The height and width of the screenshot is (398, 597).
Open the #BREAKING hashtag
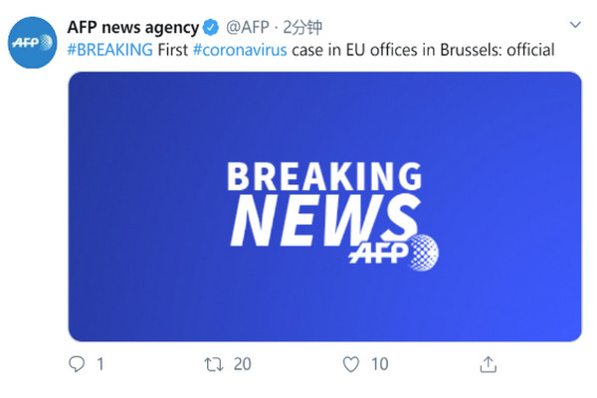pos(110,49)
